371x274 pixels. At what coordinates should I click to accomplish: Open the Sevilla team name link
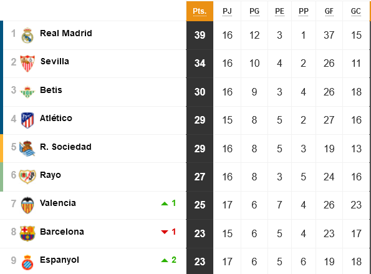[55, 61]
